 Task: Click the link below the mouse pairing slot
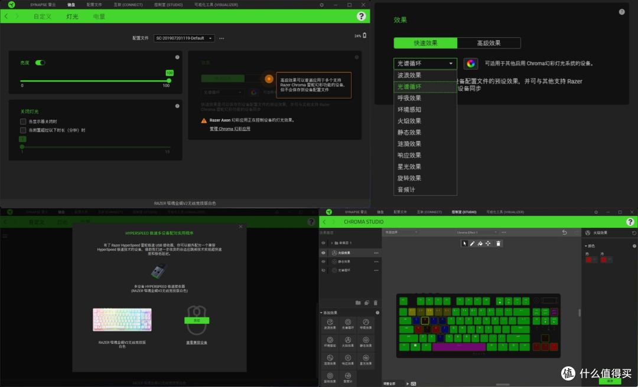coord(197,343)
